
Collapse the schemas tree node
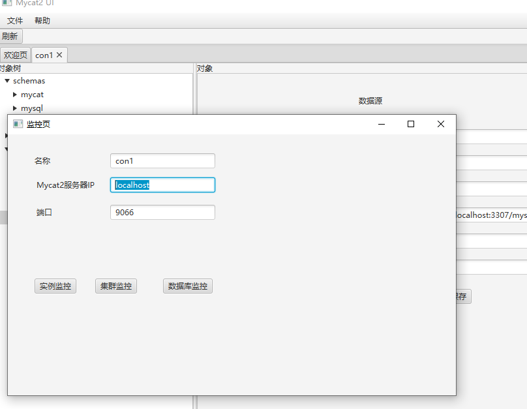(7, 81)
